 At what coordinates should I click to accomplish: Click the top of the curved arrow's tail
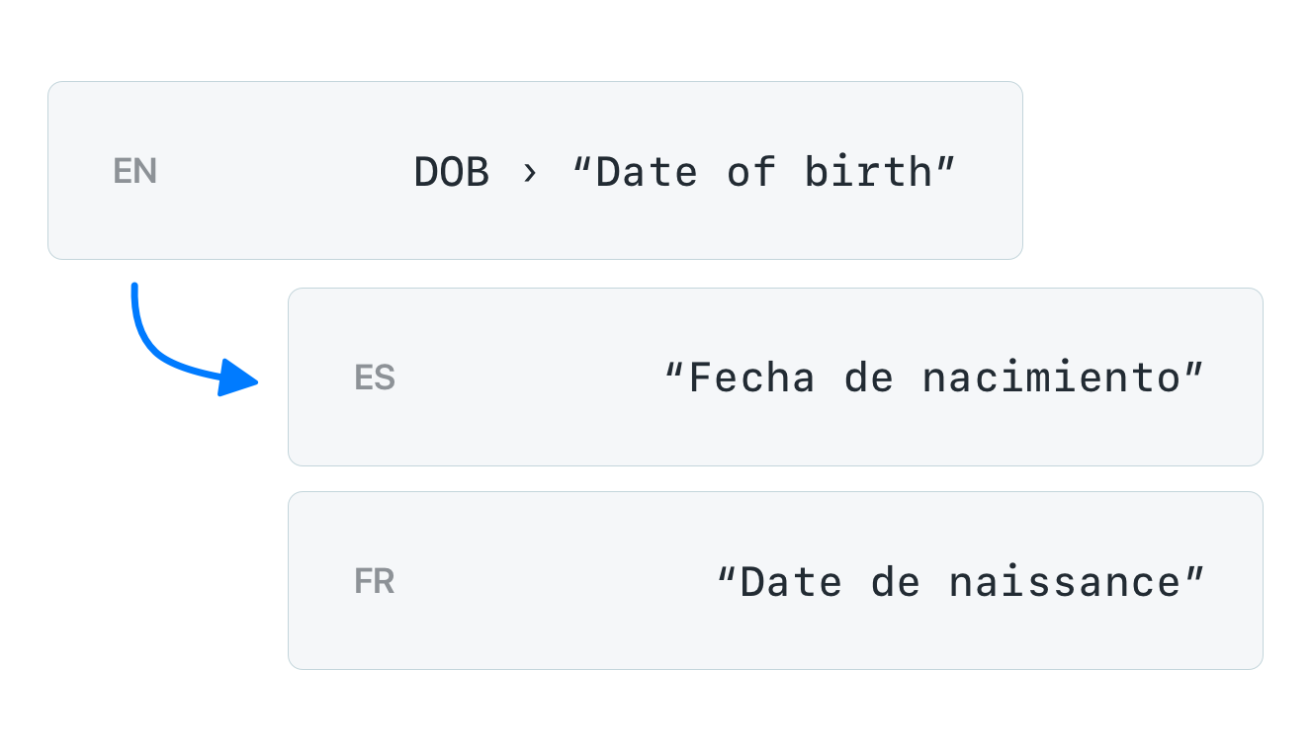134,288
